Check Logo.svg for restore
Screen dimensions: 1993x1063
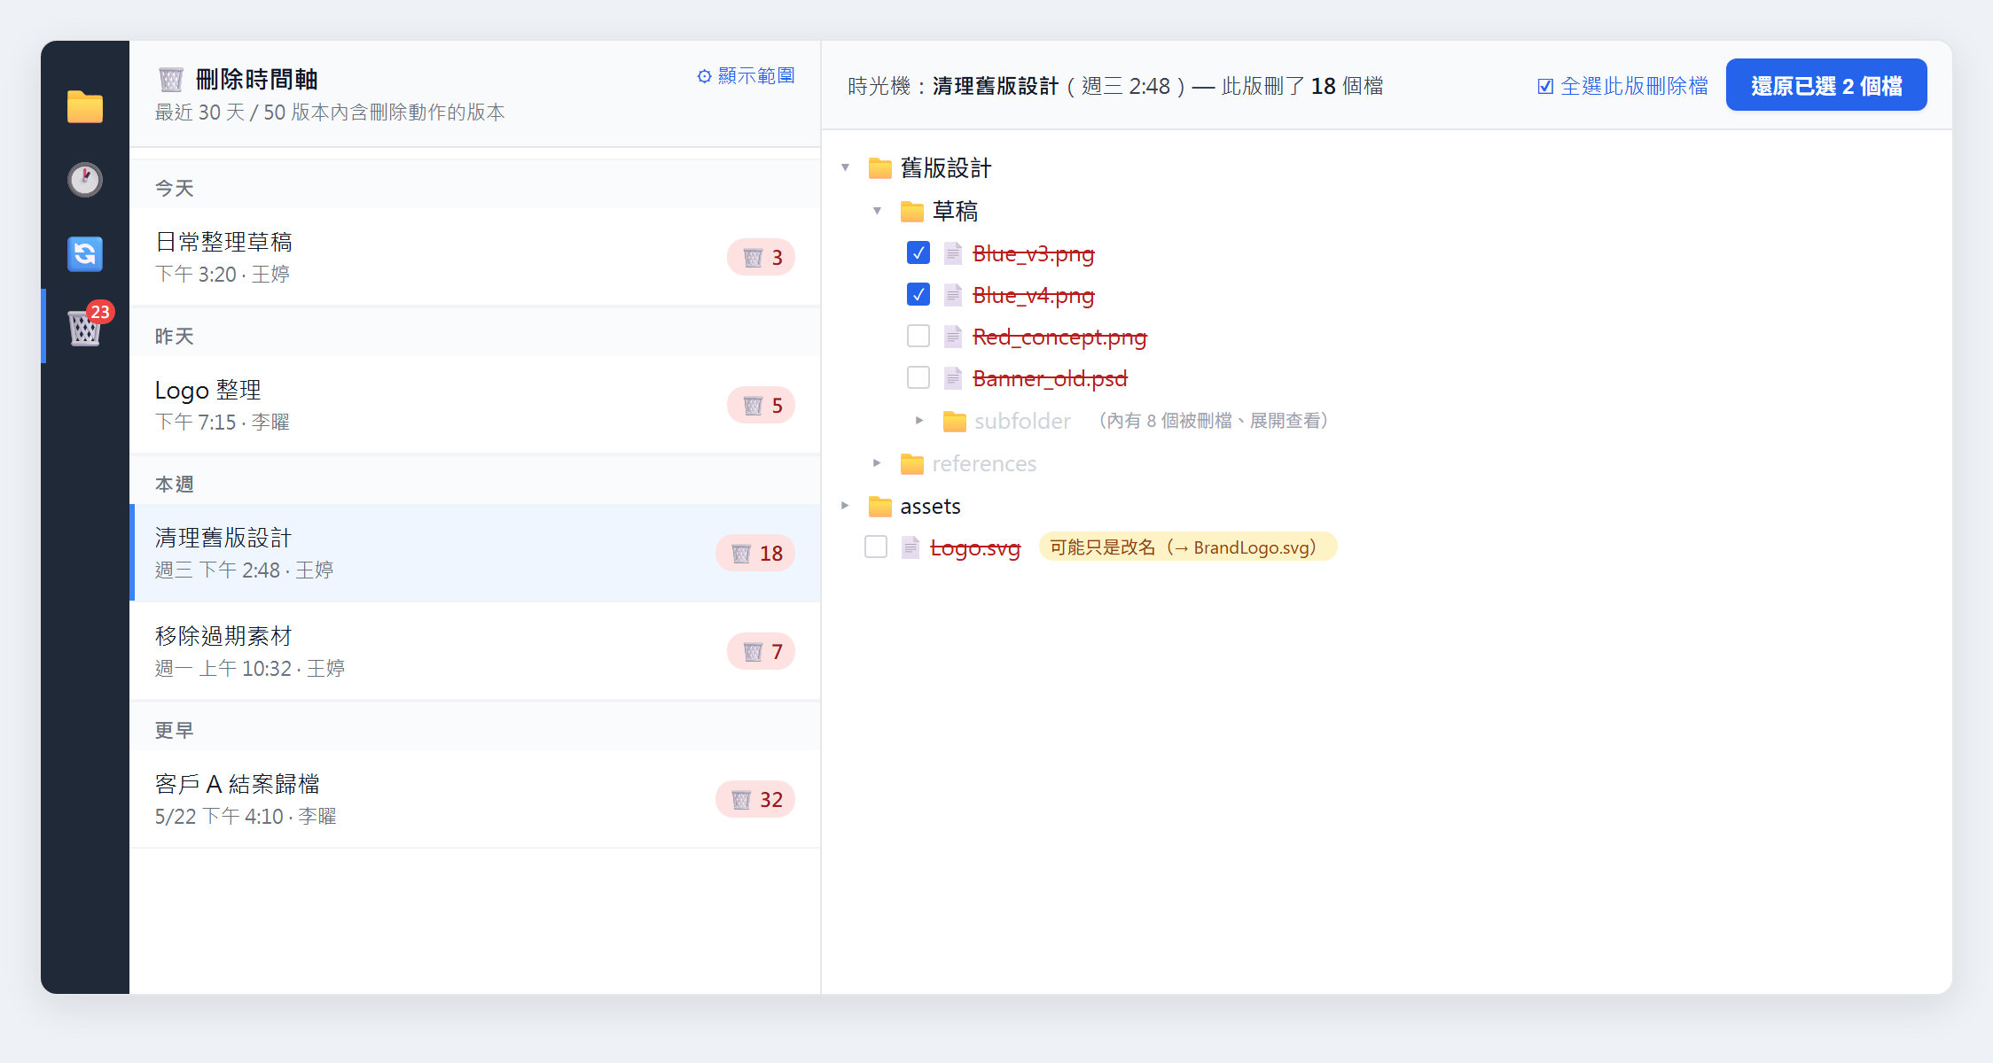tap(876, 547)
